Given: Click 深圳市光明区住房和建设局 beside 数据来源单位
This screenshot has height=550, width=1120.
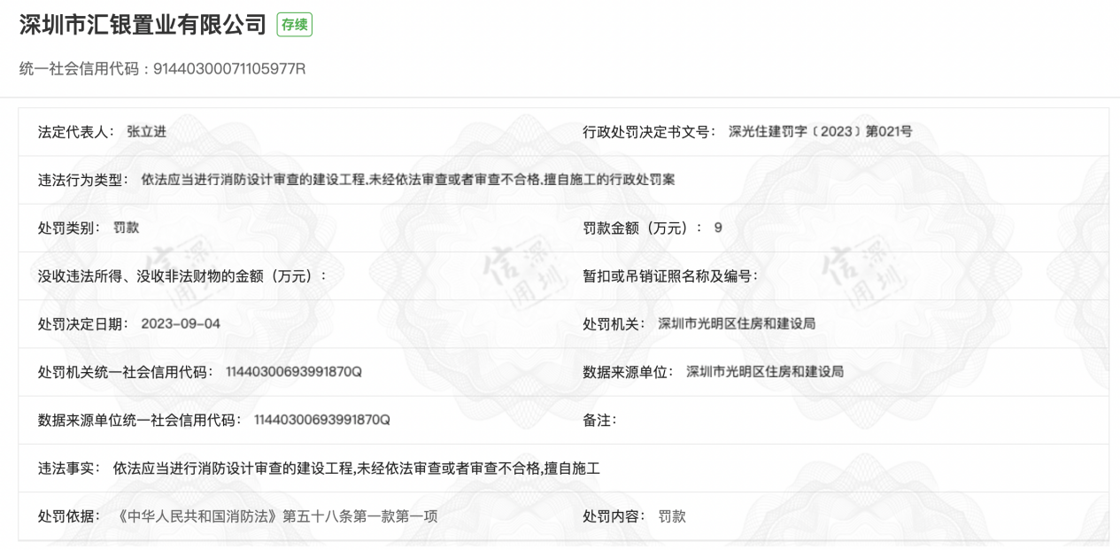Looking at the screenshot, I should (765, 371).
